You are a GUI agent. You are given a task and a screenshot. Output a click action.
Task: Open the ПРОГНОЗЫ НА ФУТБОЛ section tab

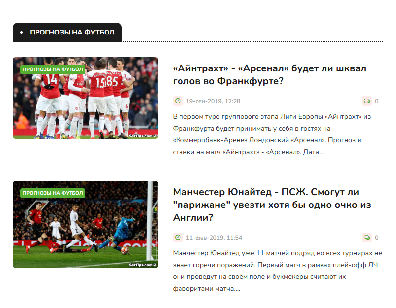point(67,33)
